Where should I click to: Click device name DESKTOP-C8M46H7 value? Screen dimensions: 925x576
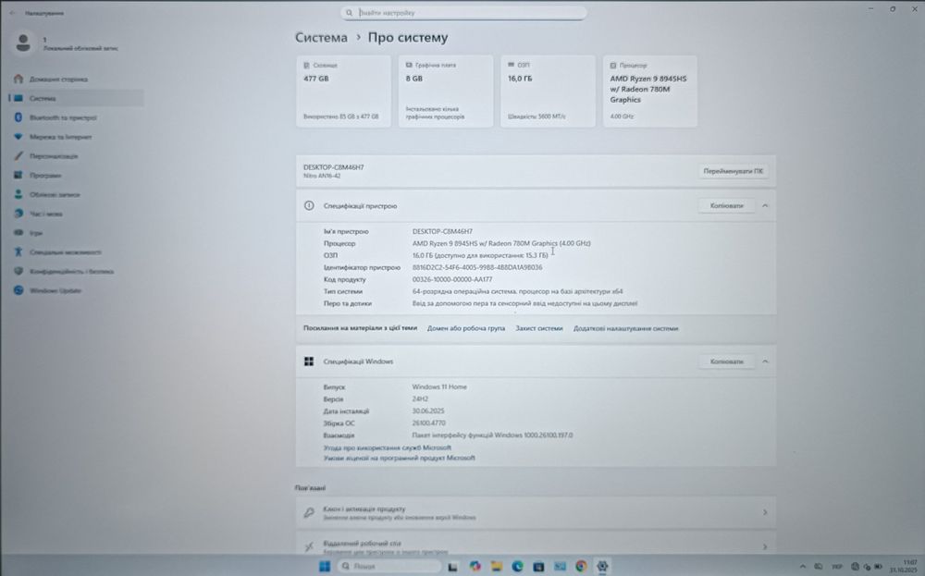tap(442, 231)
